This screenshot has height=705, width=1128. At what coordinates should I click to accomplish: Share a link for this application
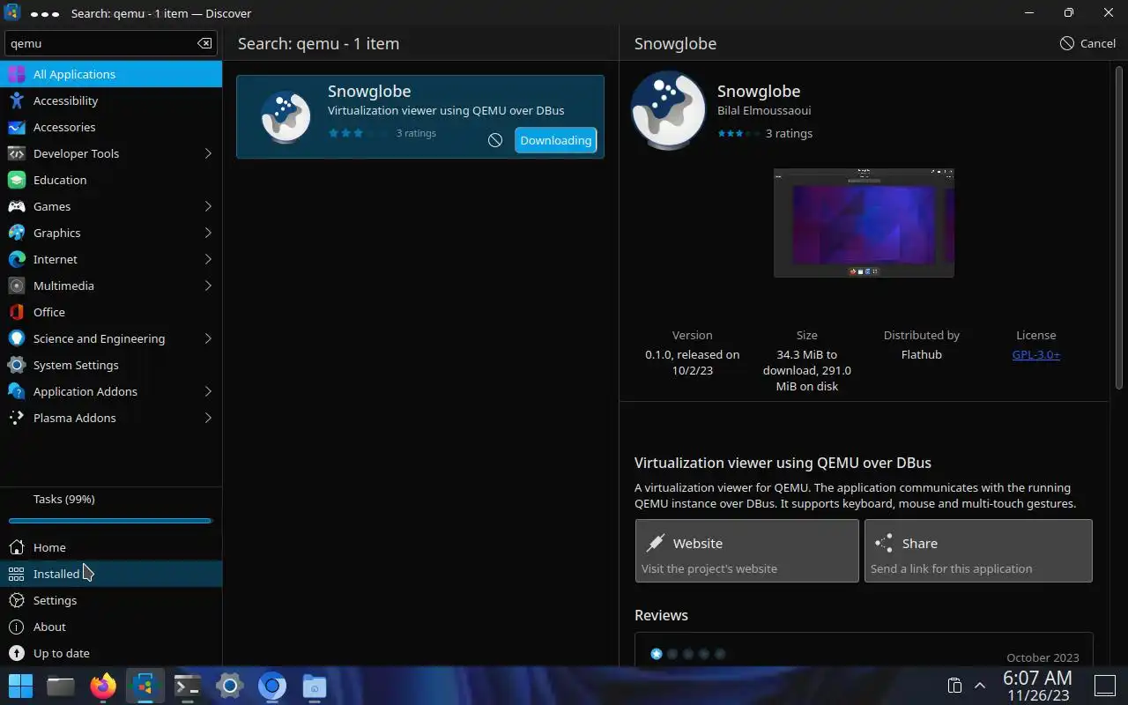tap(978, 551)
